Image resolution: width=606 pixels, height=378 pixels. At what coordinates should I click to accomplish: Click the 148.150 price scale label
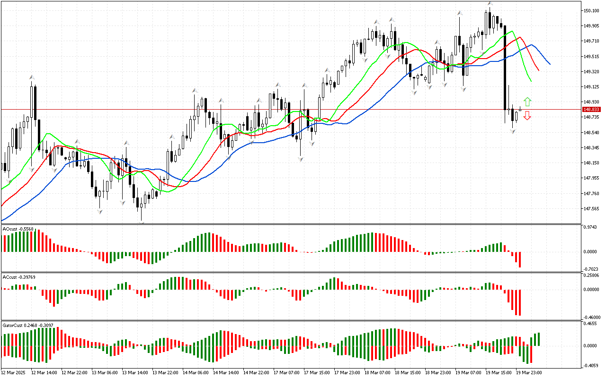tap(591, 163)
